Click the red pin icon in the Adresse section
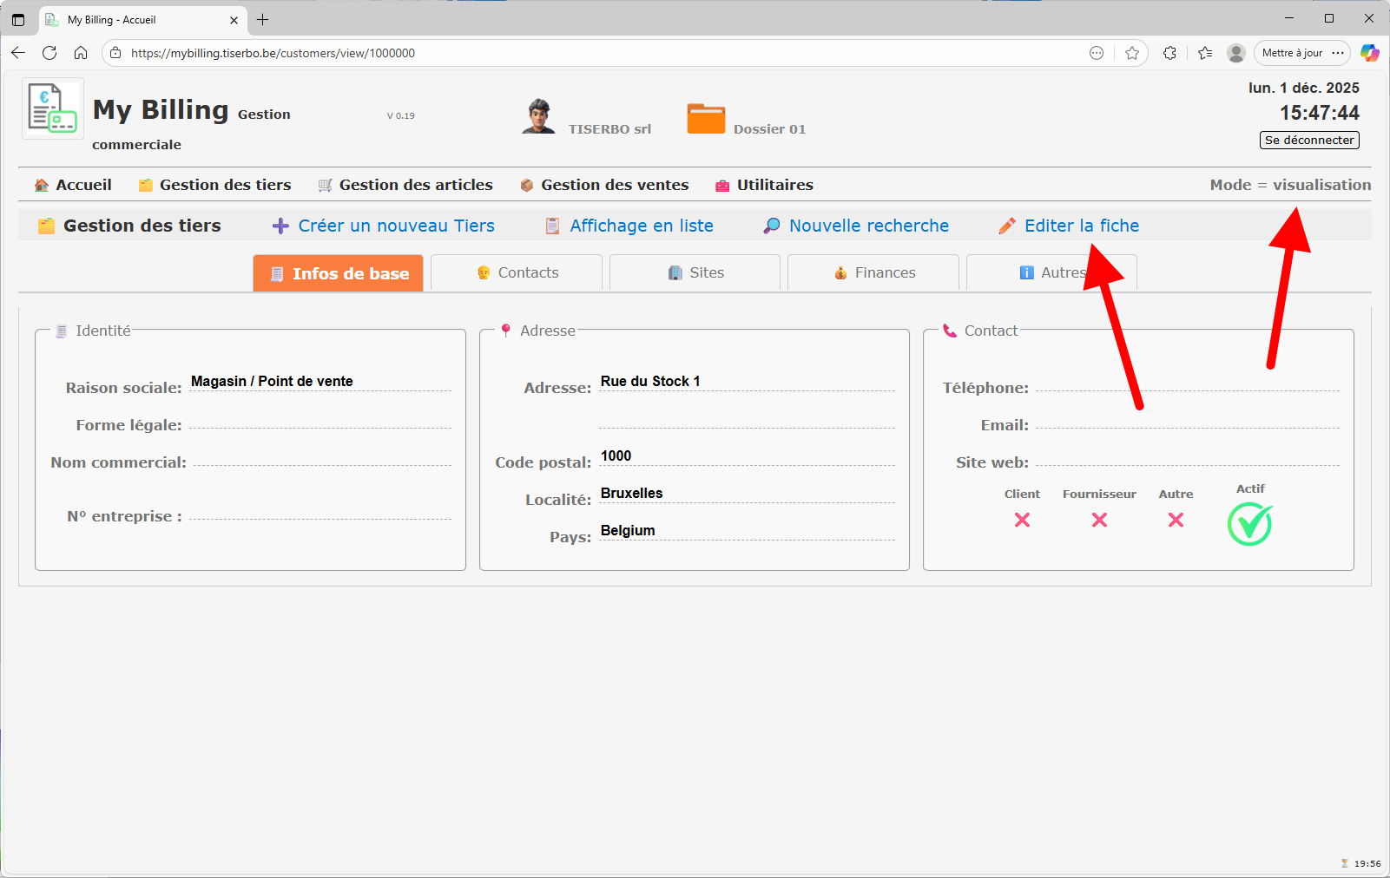This screenshot has width=1390, height=878. [x=506, y=330]
